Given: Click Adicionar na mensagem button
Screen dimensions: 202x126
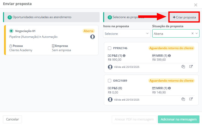Looking at the screenshot, I should 179,119.
